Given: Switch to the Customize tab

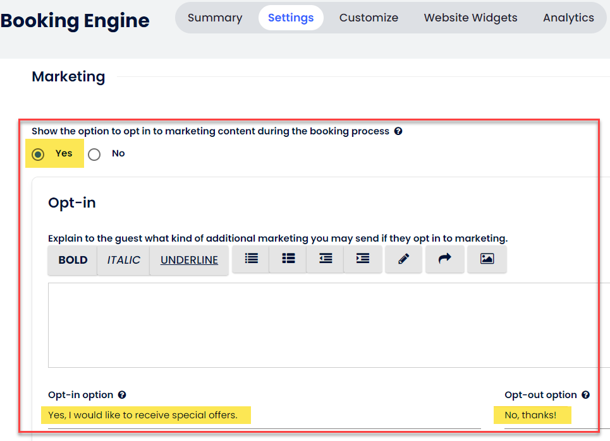Looking at the screenshot, I should pos(369,18).
